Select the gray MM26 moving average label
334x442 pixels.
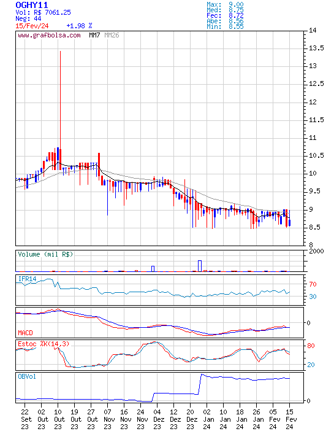pyautogui.click(x=112, y=35)
